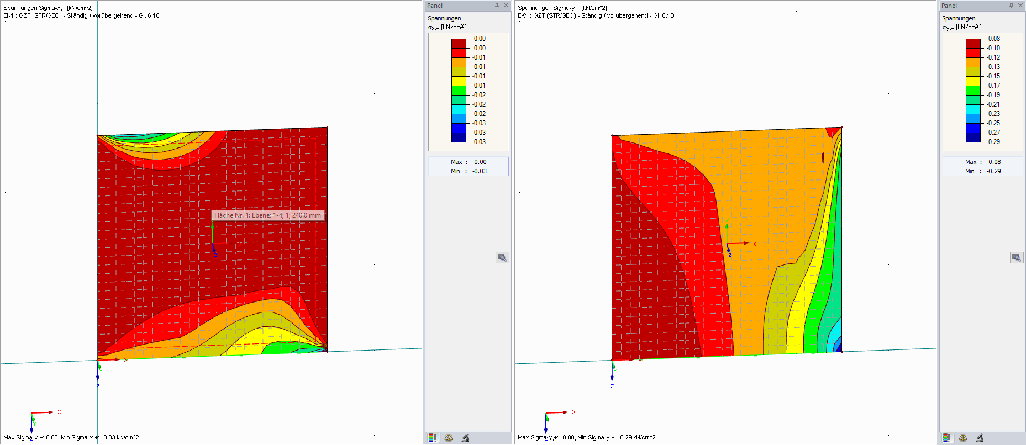
Task: Click the -0.19 legend value
Action: [993, 95]
